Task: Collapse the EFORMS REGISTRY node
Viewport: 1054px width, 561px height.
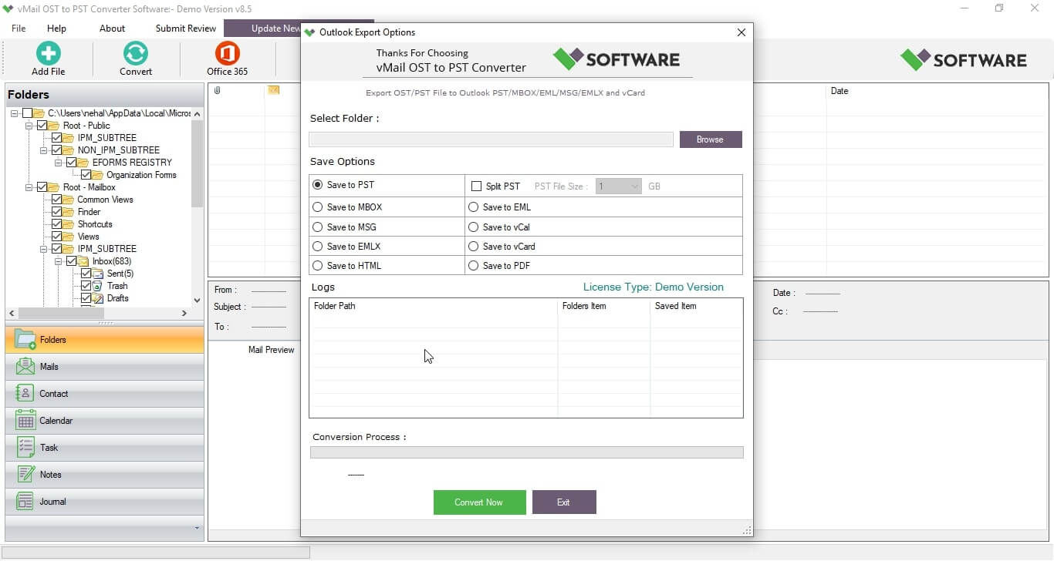Action: click(59, 163)
